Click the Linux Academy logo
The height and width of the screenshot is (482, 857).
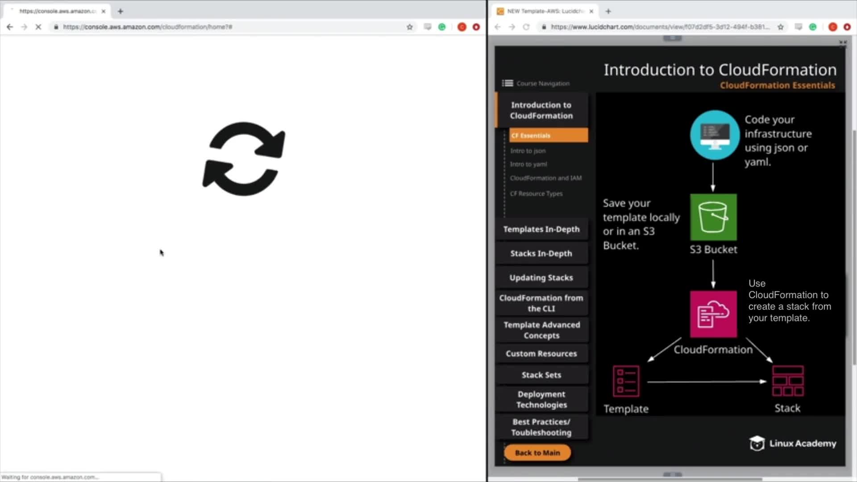coord(792,443)
